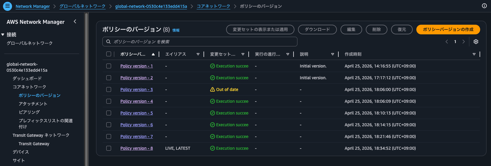
Task: Click the 復元 button
Action: [x=402, y=30]
